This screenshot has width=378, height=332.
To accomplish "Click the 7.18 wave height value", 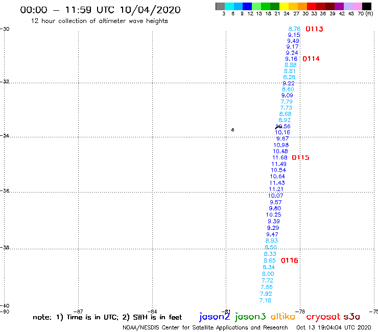I will click(265, 301).
